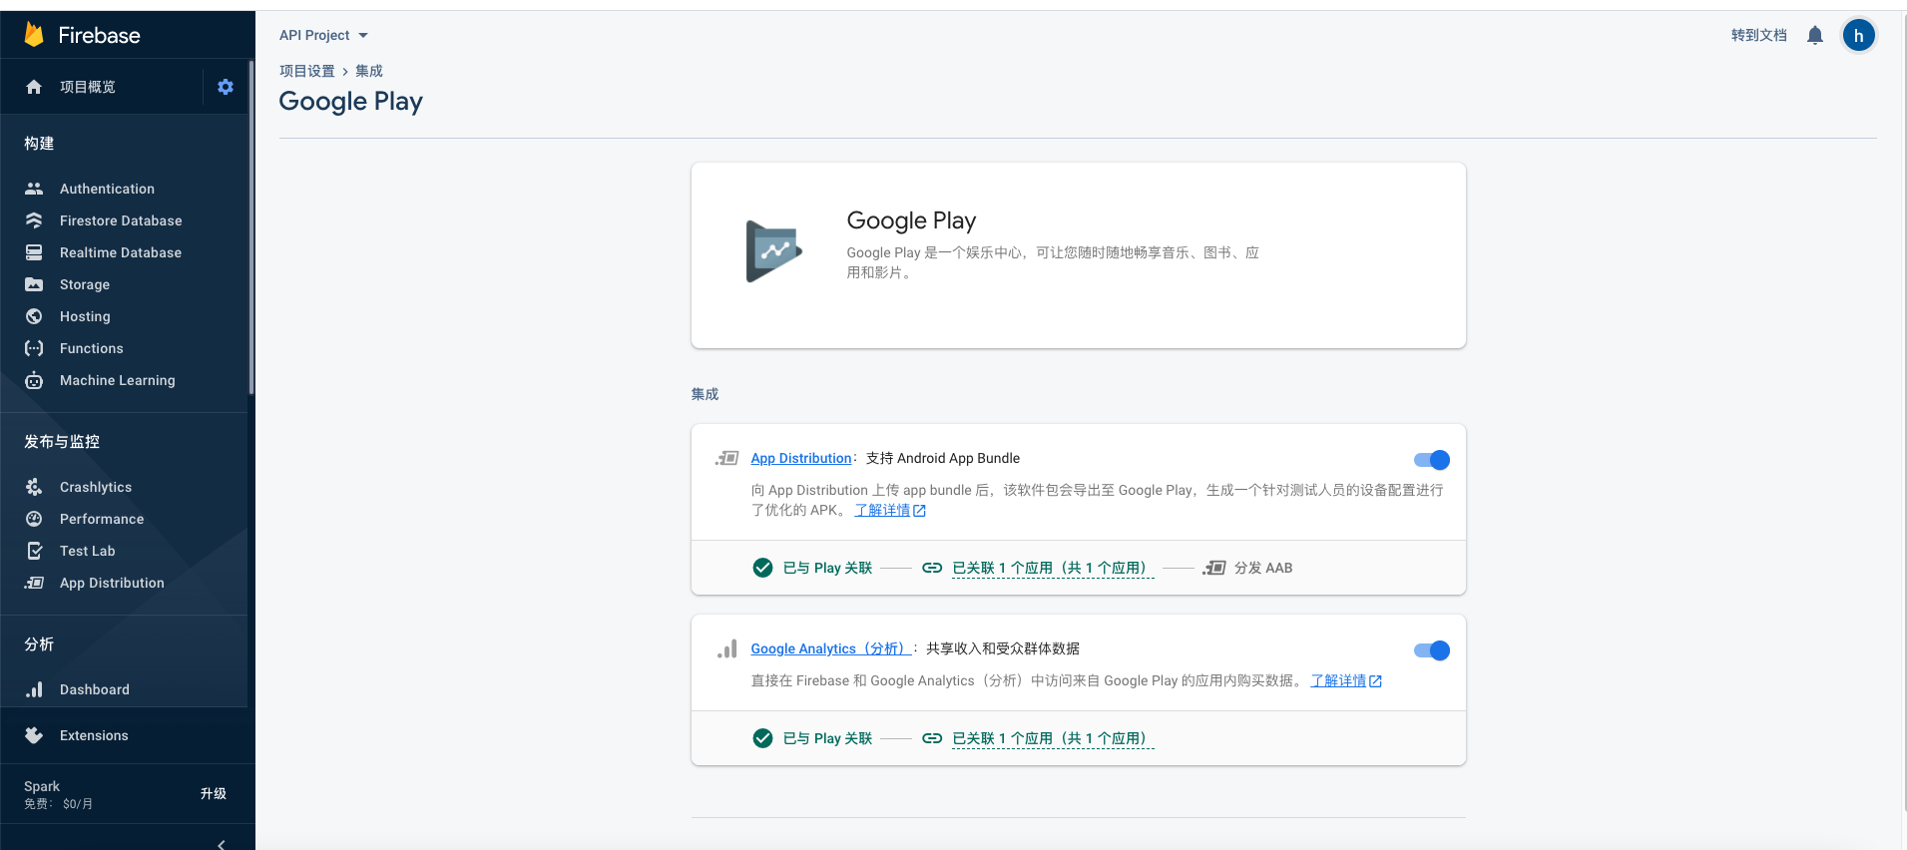
Task: Click the Functions brackets icon
Action: coord(34,348)
